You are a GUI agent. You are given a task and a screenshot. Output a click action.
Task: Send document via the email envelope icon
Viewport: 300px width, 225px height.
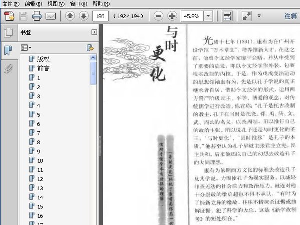pos(51,16)
